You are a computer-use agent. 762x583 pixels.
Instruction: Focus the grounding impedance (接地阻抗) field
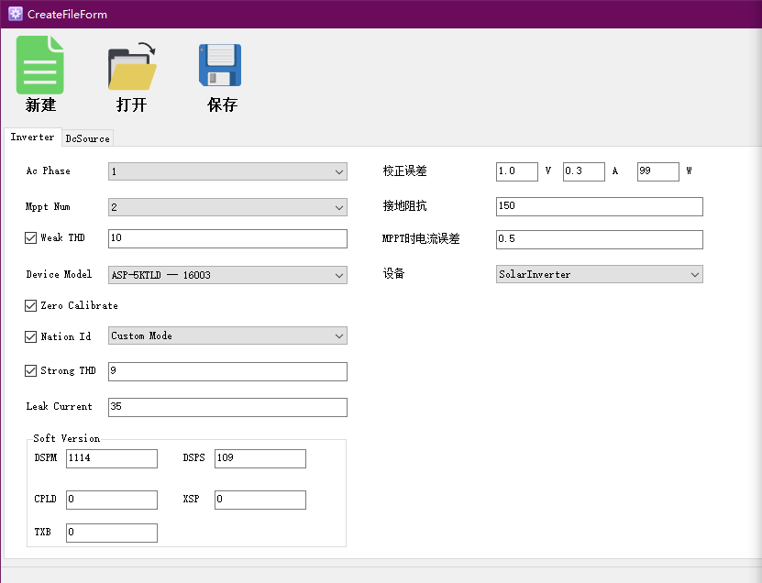pyautogui.click(x=599, y=206)
